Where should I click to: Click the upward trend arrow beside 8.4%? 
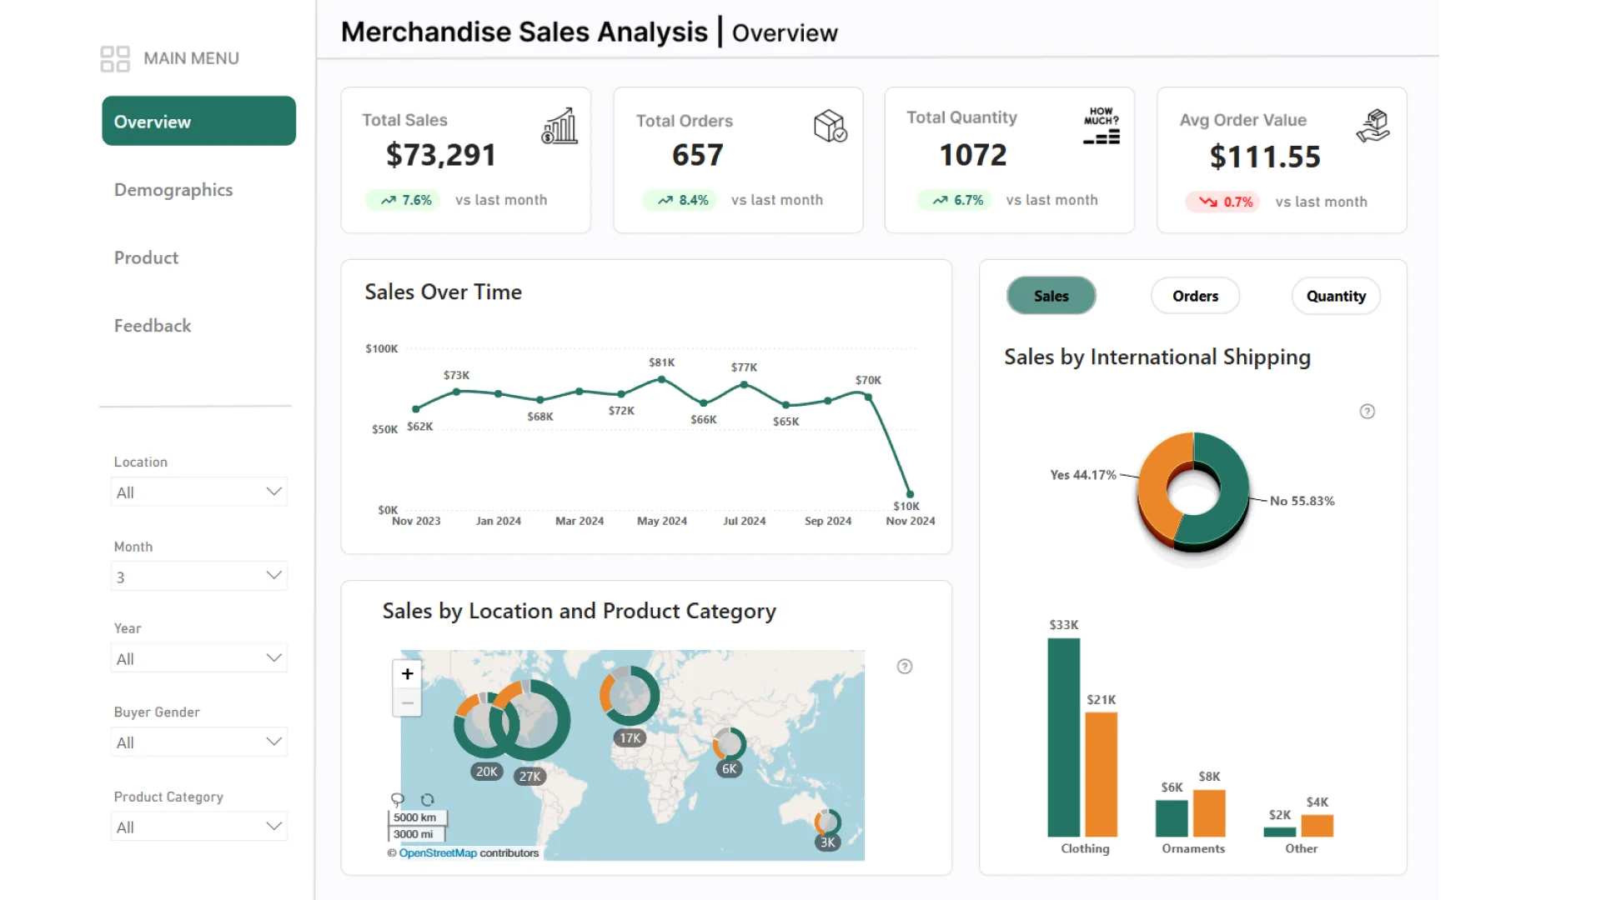[665, 200]
